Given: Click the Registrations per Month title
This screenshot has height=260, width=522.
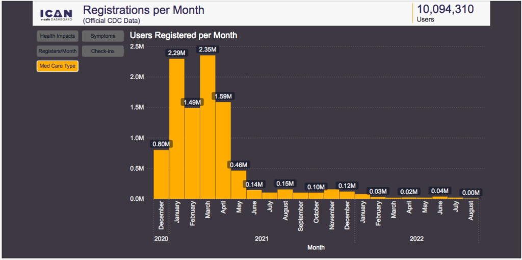Looking at the screenshot, I should (x=143, y=10).
